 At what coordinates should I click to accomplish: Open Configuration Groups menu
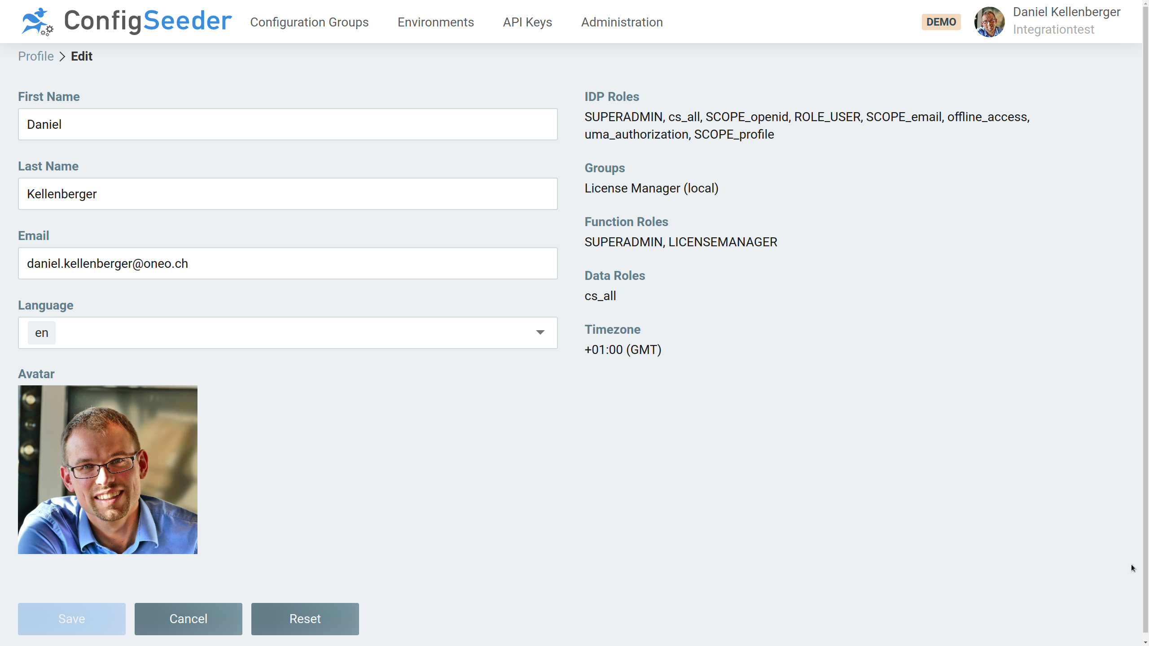coord(309,22)
